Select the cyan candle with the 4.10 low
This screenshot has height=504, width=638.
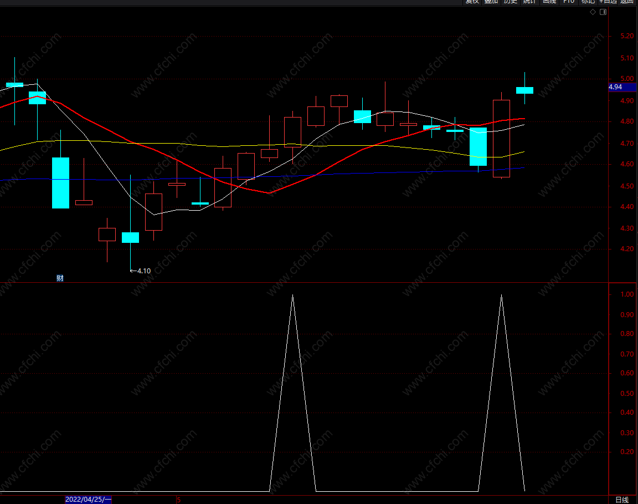pyautogui.click(x=130, y=237)
